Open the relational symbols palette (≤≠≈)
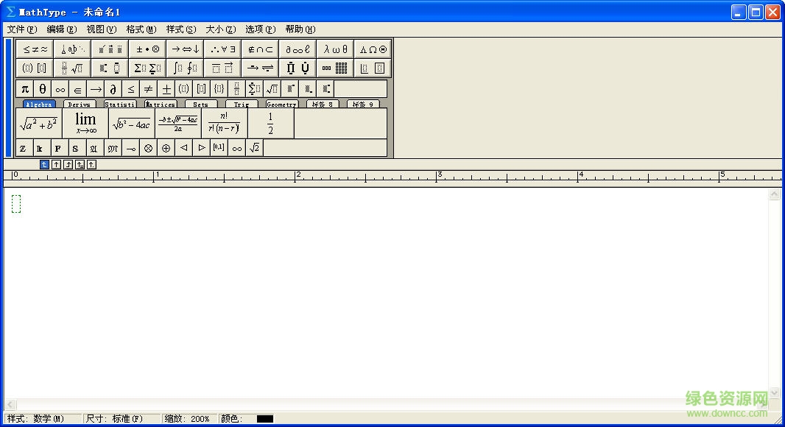The width and height of the screenshot is (785, 427). coord(35,49)
